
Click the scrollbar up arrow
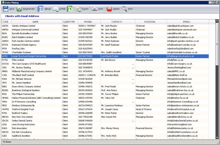pos(217,21)
